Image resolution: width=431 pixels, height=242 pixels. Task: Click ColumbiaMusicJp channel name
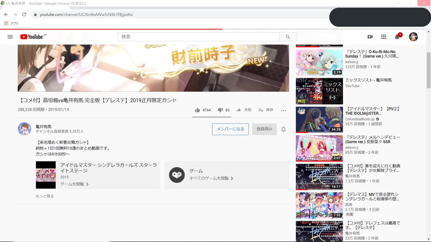360,119
